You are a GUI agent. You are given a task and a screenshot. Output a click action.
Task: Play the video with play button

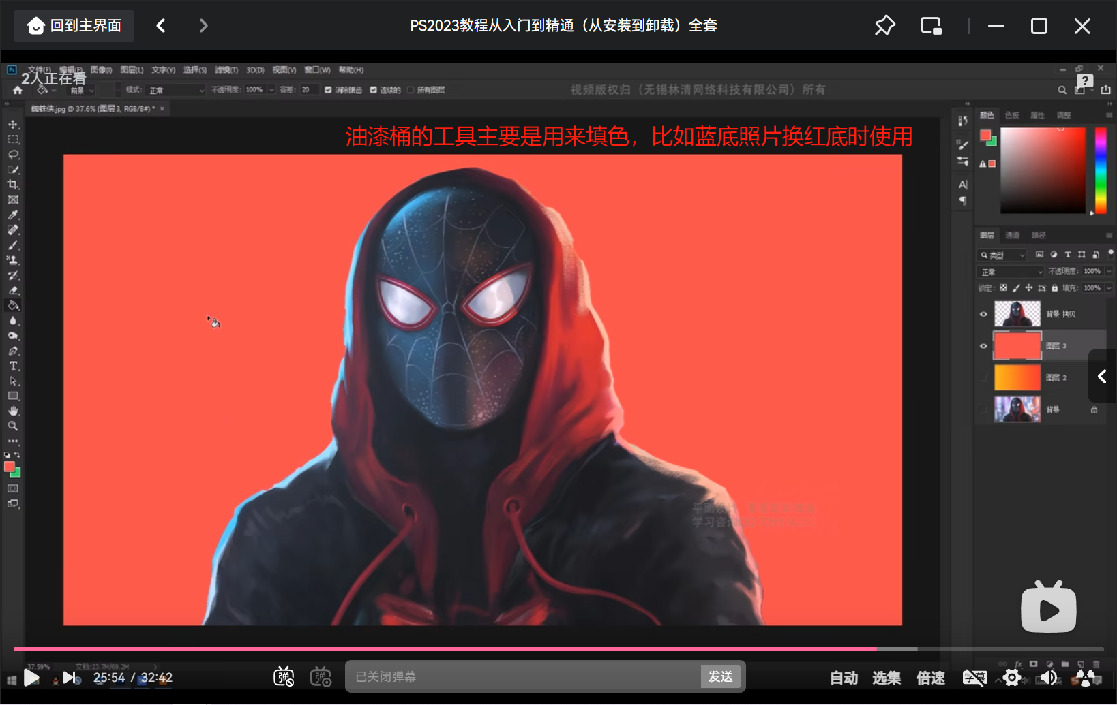(x=31, y=677)
